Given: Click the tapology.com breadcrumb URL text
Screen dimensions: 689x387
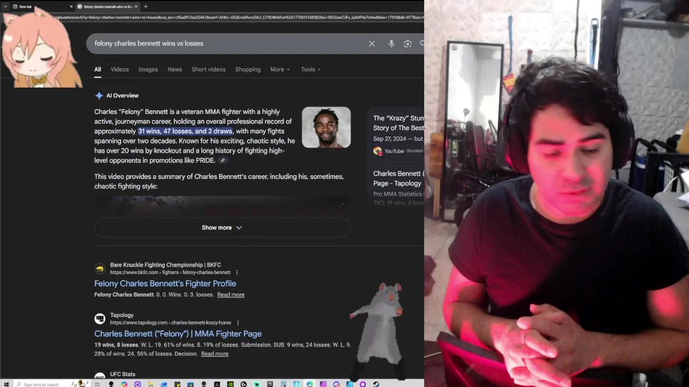Looking at the screenshot, I should (171, 322).
